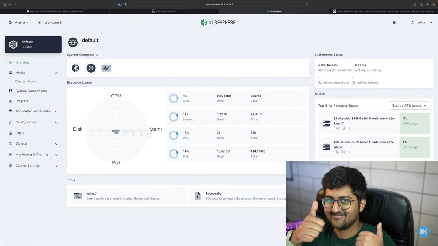The height and width of the screenshot is (246, 438).
Task: Click CPU 4% donut gauge
Action: [x=174, y=98]
